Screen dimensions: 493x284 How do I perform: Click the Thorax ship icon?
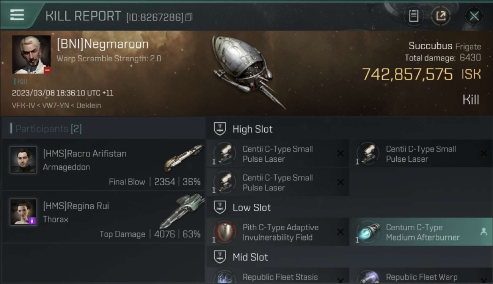click(x=182, y=211)
